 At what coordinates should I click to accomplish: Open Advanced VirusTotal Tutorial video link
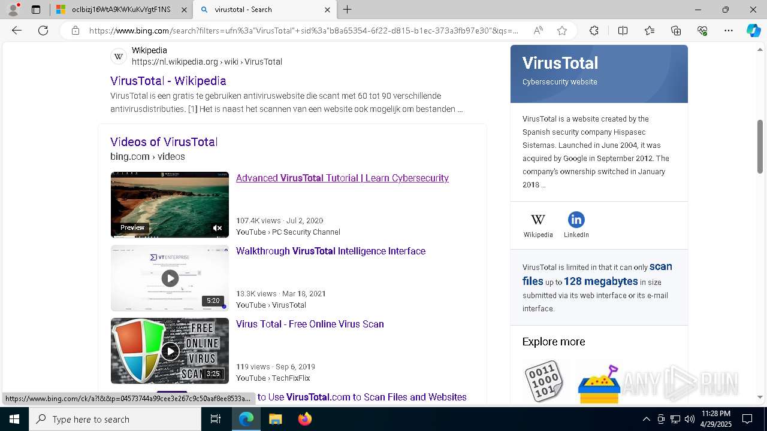click(x=342, y=178)
